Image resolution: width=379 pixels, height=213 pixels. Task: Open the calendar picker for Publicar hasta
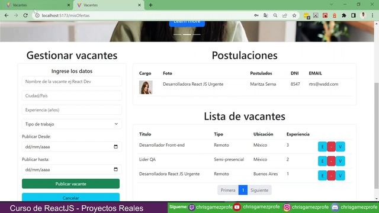point(116,170)
